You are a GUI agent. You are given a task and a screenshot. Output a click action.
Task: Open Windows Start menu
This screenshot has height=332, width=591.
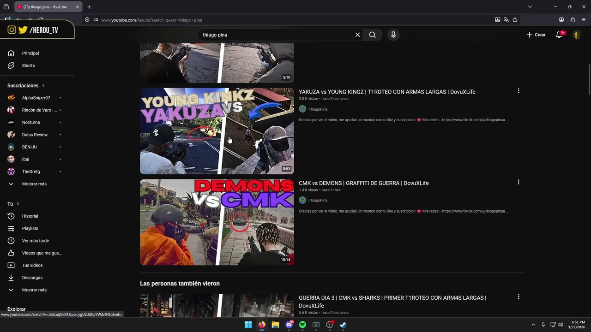[248, 325]
